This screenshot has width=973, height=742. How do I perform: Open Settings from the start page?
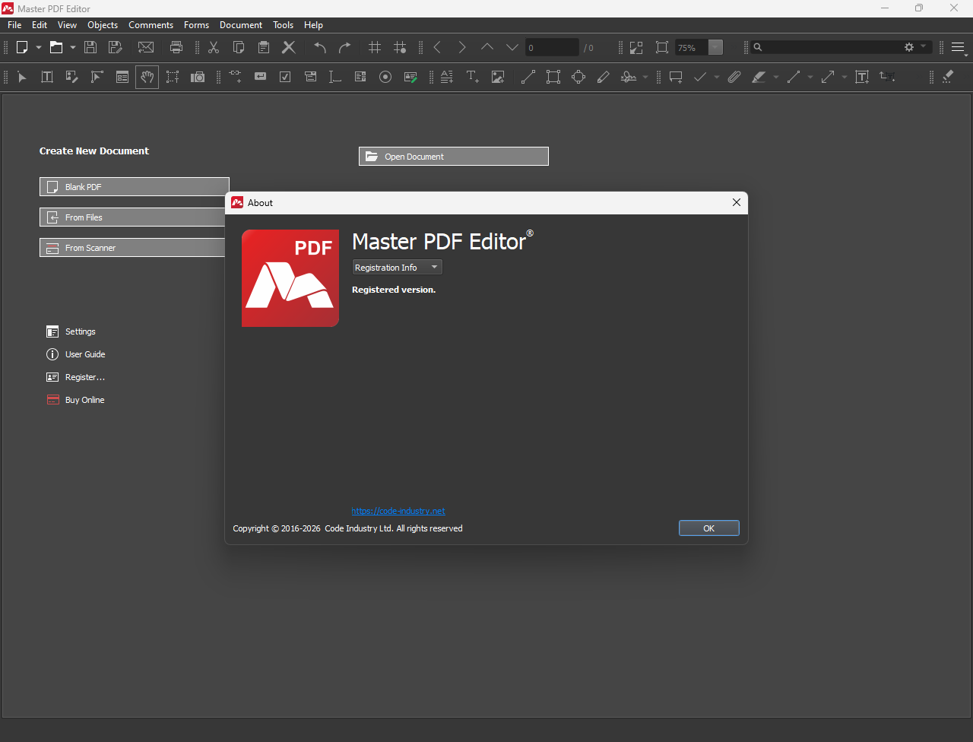pos(71,331)
